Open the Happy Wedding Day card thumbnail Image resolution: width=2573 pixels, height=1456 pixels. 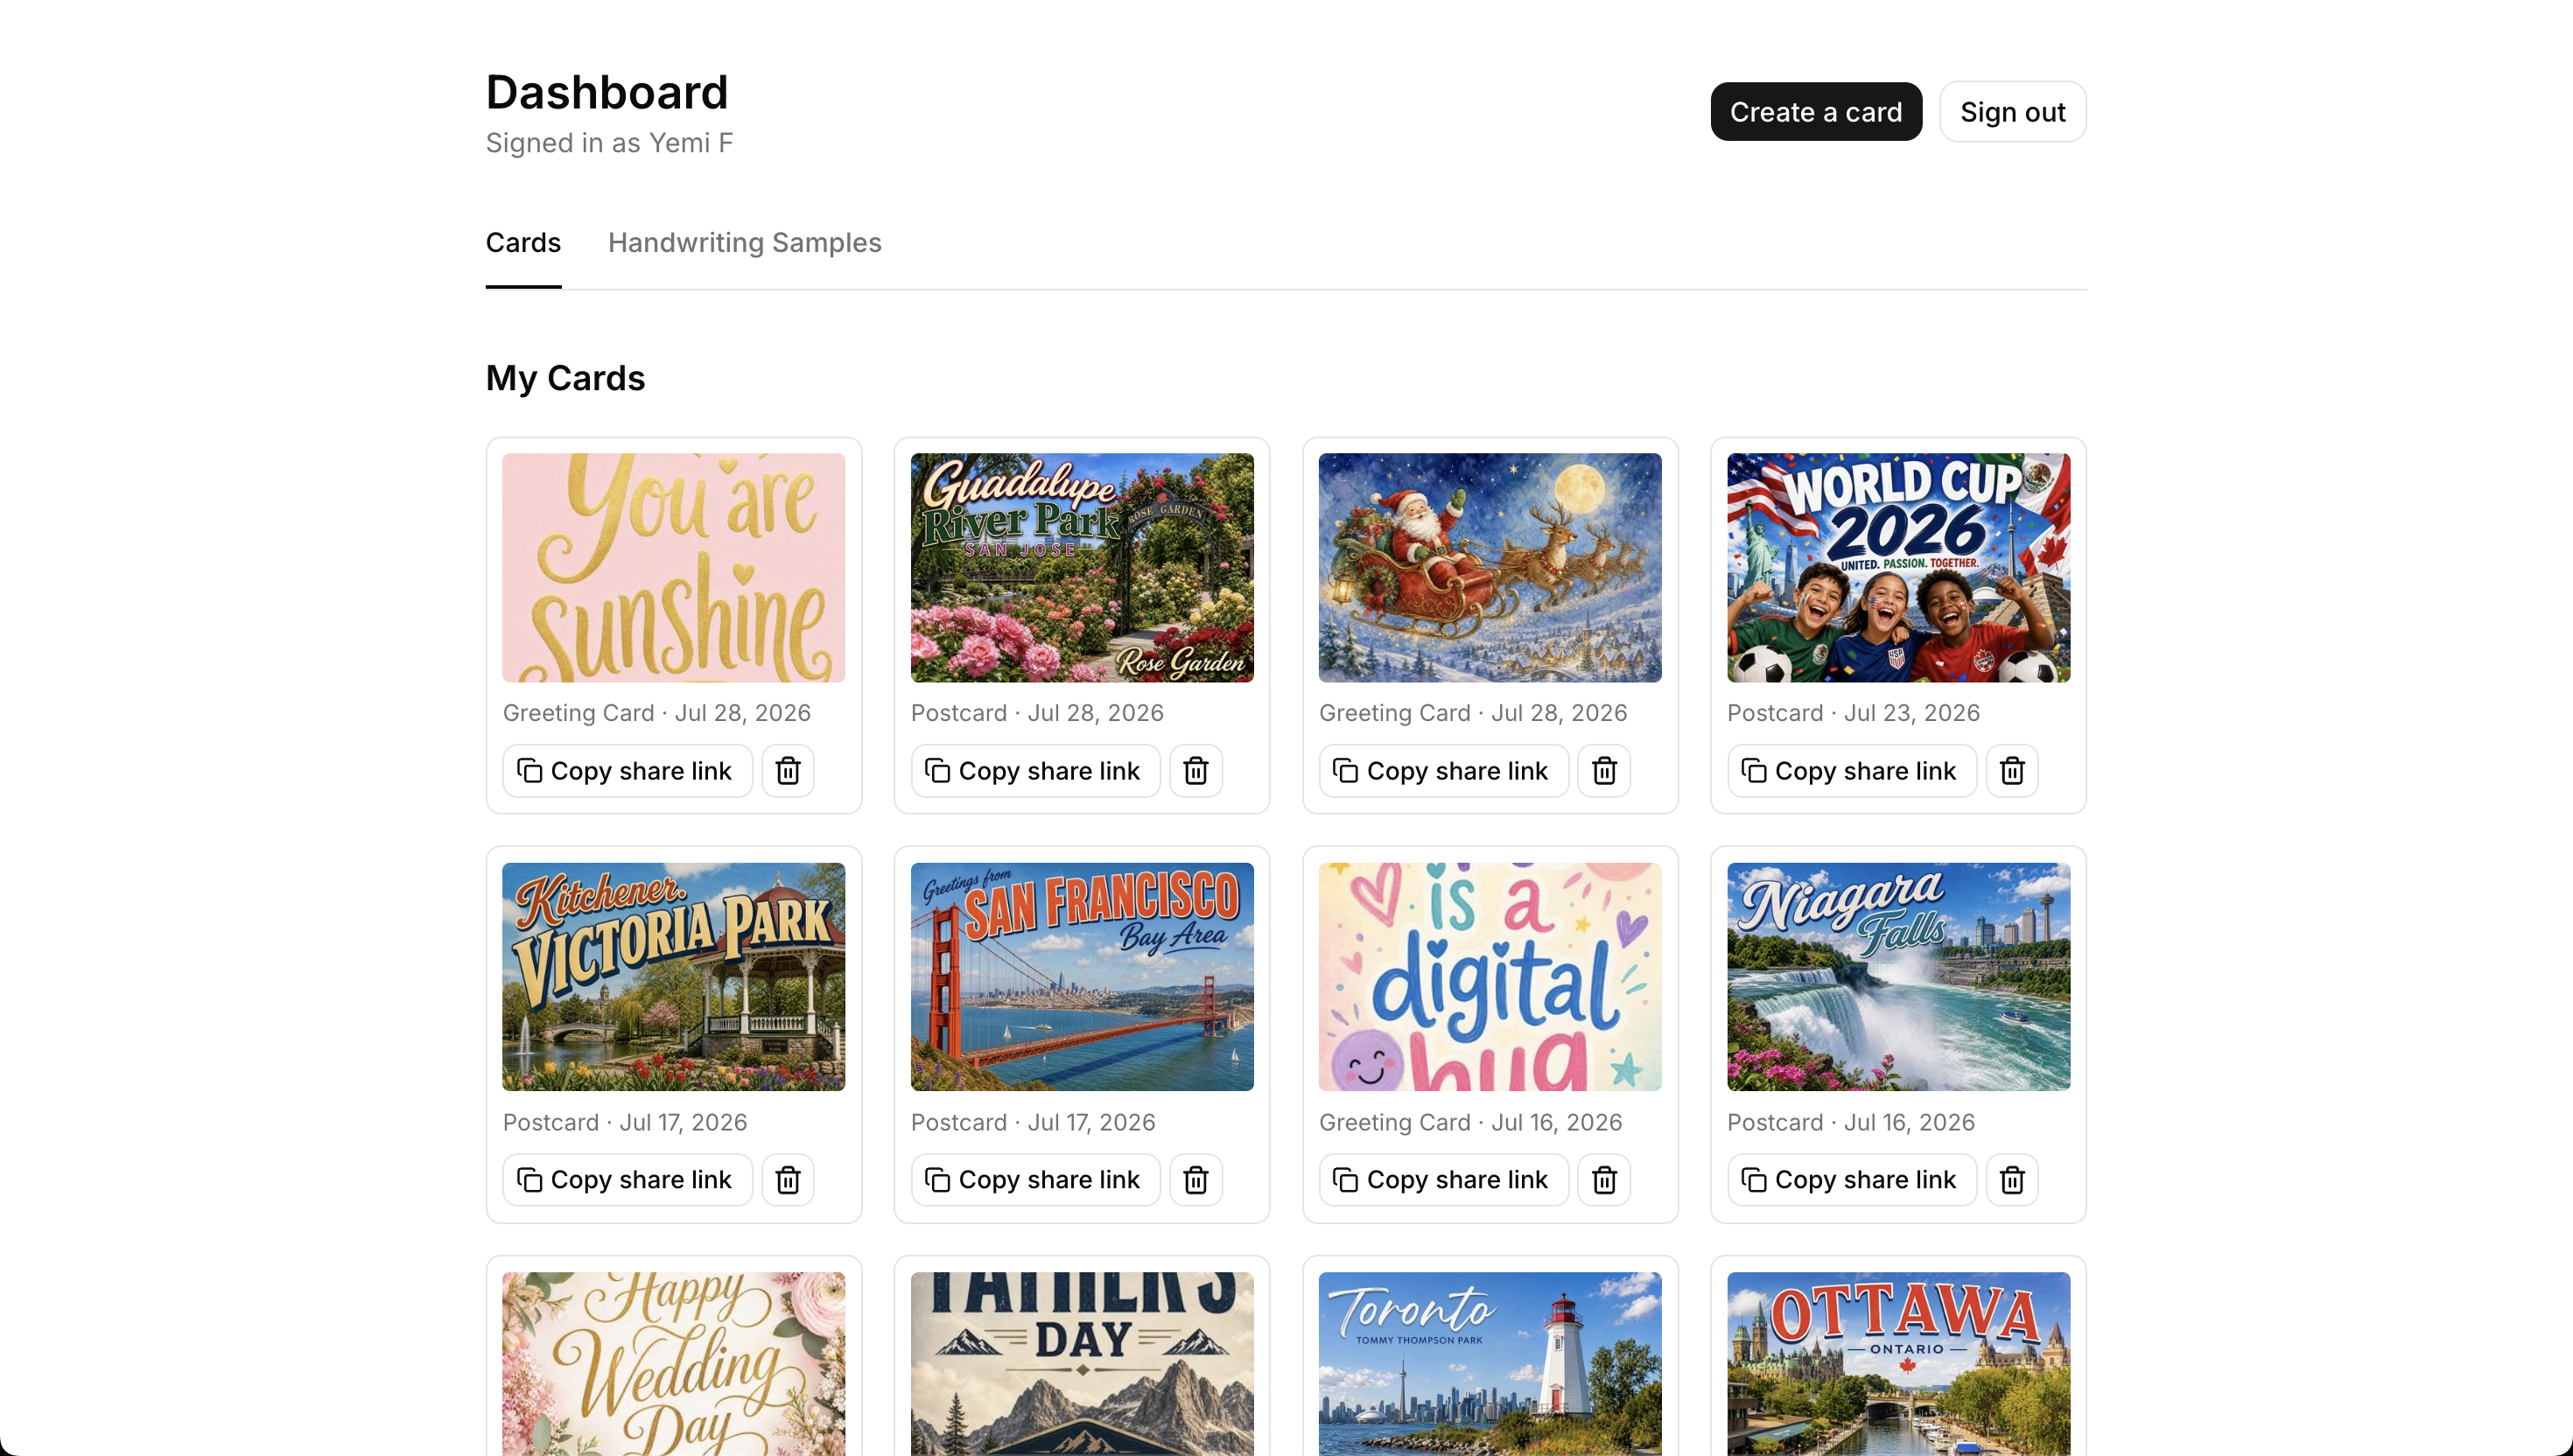(674, 1364)
